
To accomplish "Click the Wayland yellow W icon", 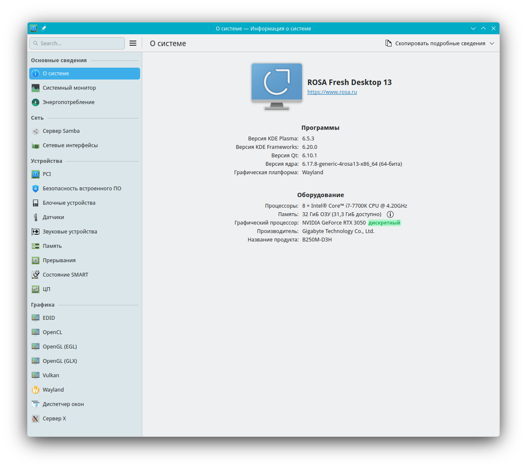I will [x=36, y=390].
